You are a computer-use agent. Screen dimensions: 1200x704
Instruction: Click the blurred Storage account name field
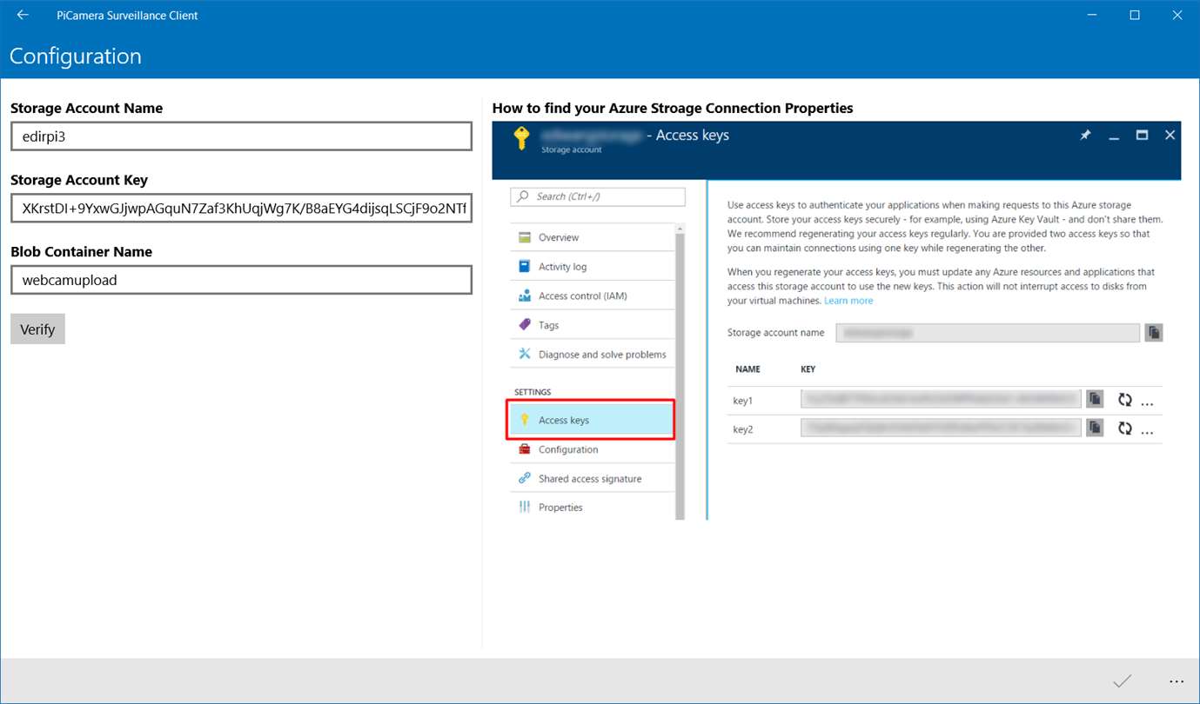tap(988, 333)
